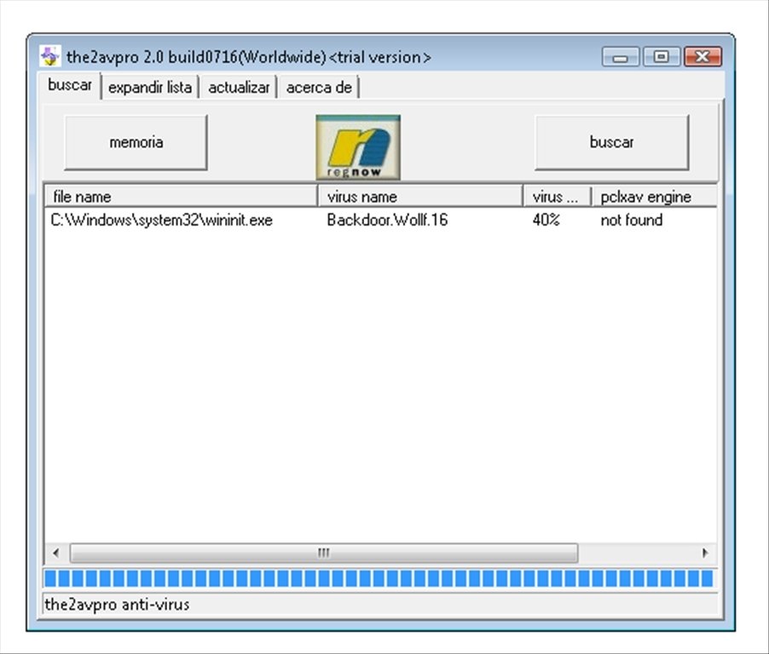Open the acerca de tab

[x=319, y=88]
